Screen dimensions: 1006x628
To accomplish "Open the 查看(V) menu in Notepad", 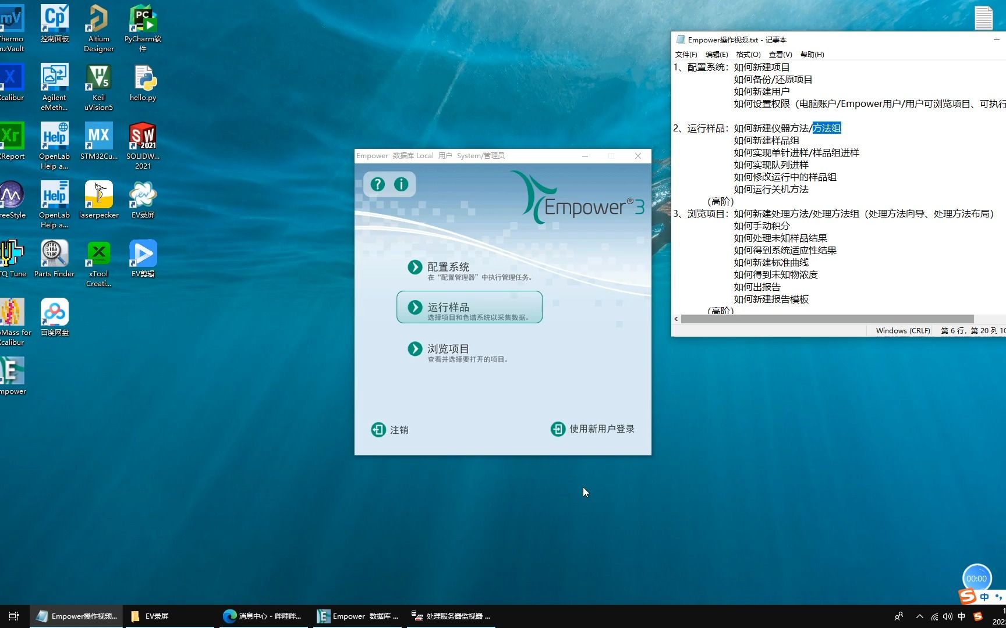I will [780, 54].
